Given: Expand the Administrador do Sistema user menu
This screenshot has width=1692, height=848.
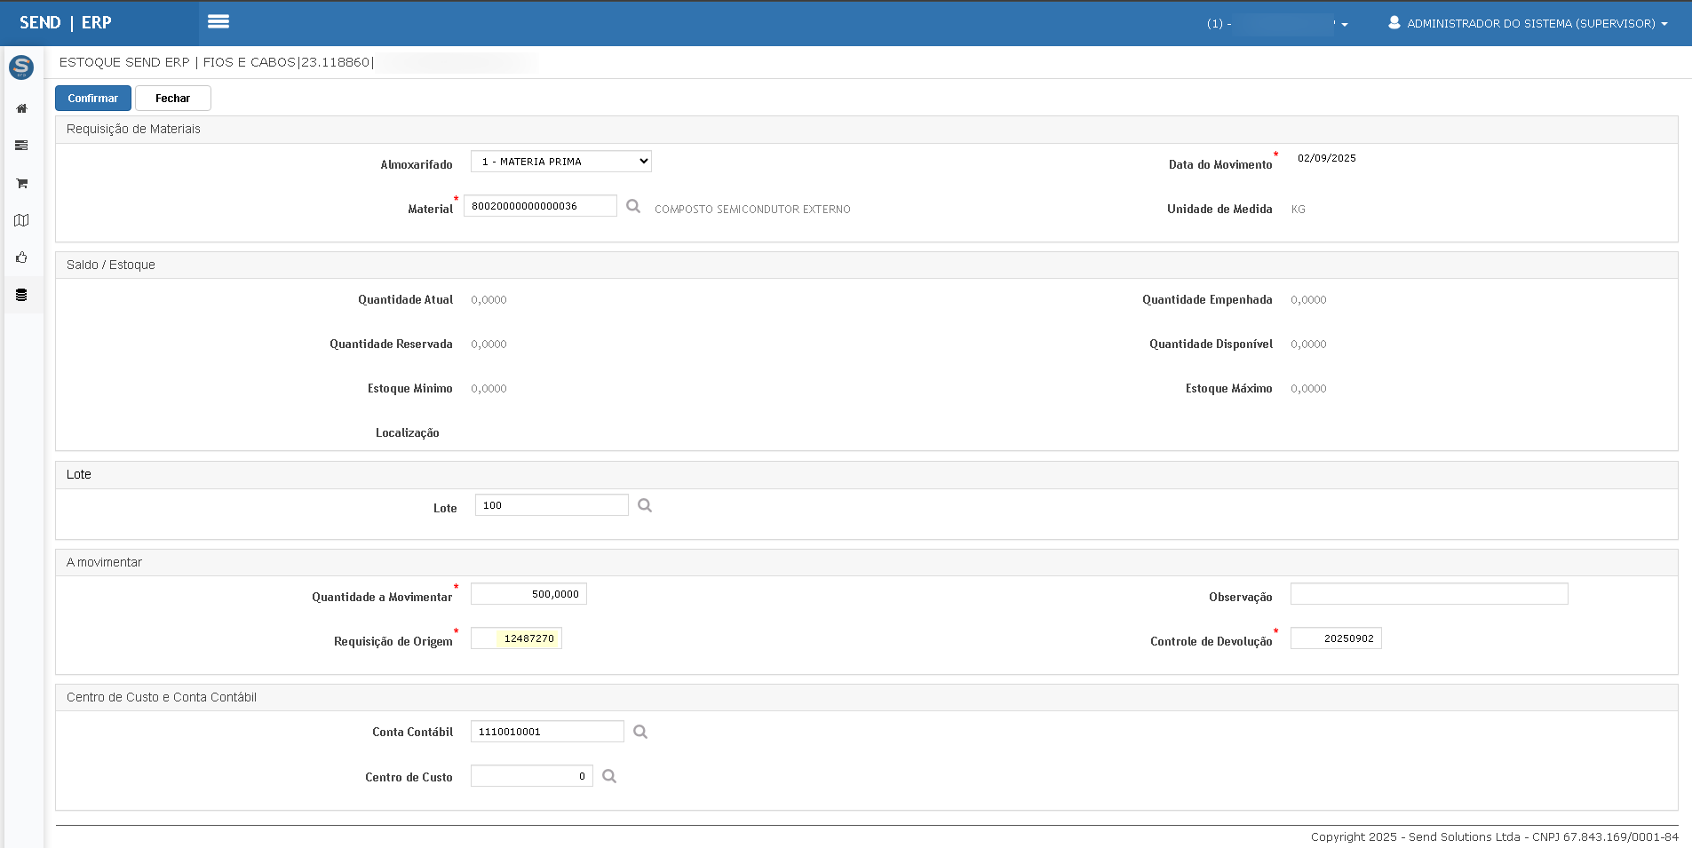Looking at the screenshot, I should pyautogui.click(x=1528, y=24).
